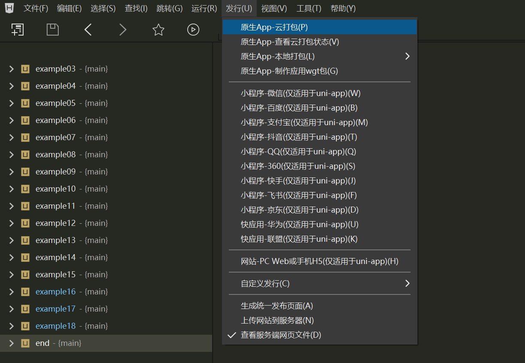Image resolution: width=525 pixels, height=363 pixels.
Task: Click the project icon beside example15
Action: tap(25, 275)
